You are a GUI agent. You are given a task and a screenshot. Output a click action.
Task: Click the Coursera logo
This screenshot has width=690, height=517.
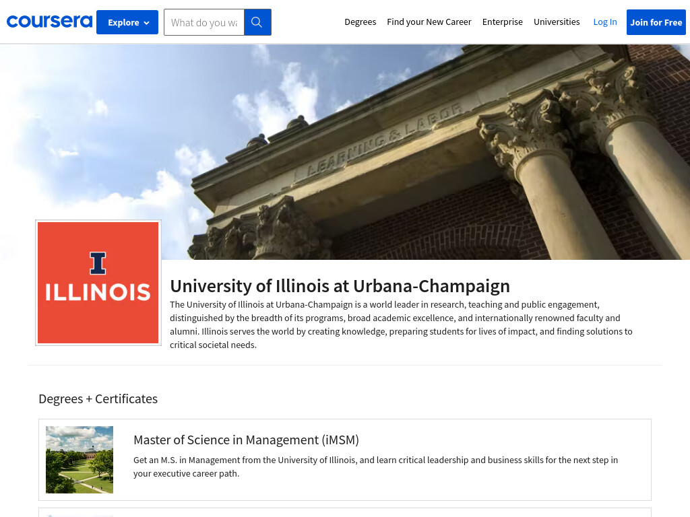[49, 22]
